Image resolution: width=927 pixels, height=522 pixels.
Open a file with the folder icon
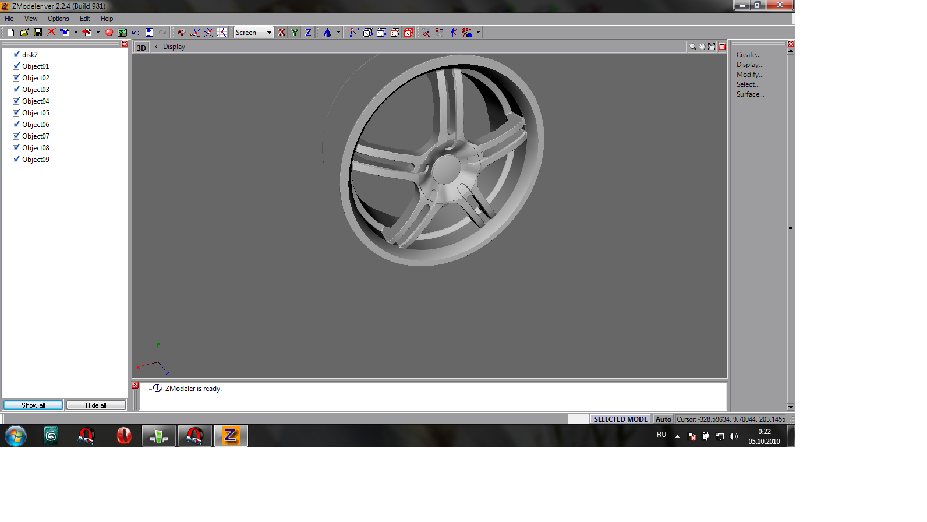[x=24, y=33]
